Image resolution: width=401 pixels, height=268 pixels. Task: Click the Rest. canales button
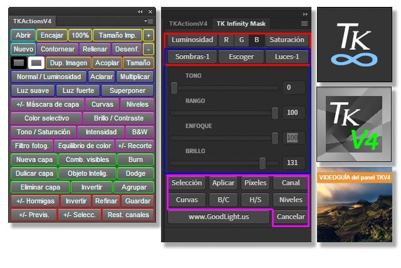tap(128, 215)
